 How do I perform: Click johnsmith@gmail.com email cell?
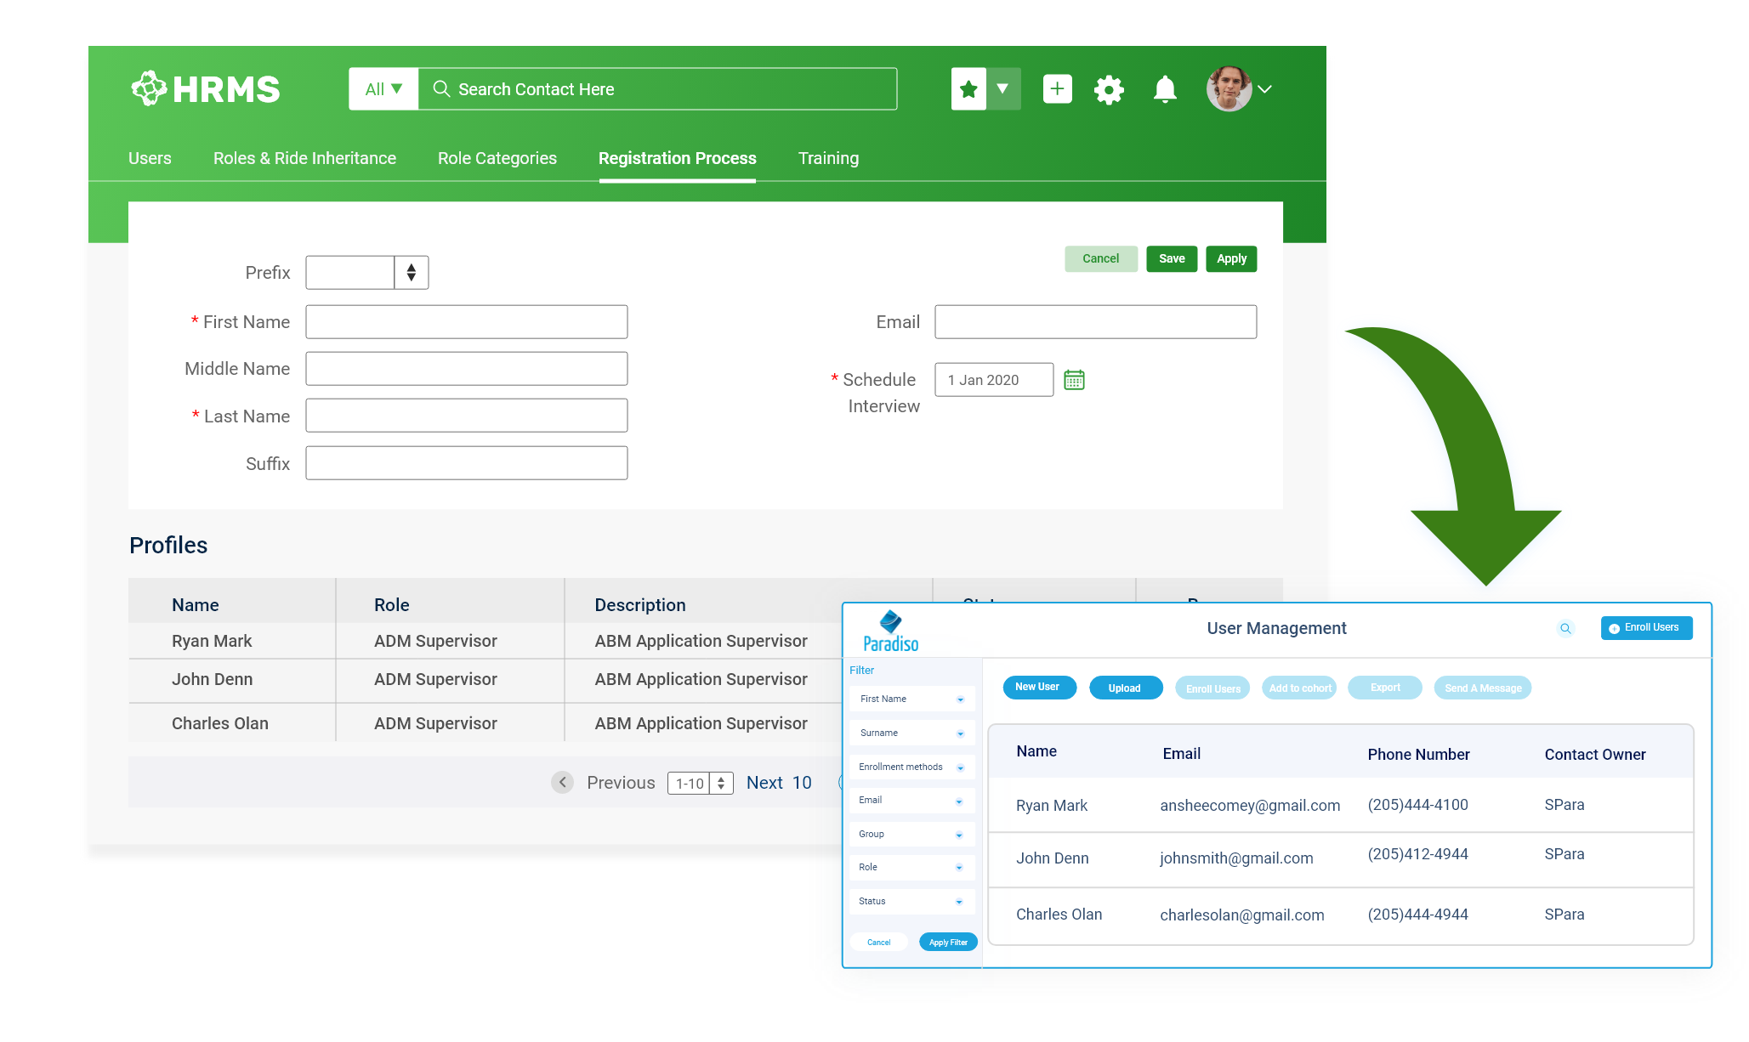pos(1236,858)
